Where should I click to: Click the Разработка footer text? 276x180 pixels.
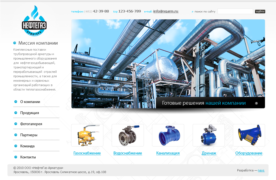click(x=245, y=171)
